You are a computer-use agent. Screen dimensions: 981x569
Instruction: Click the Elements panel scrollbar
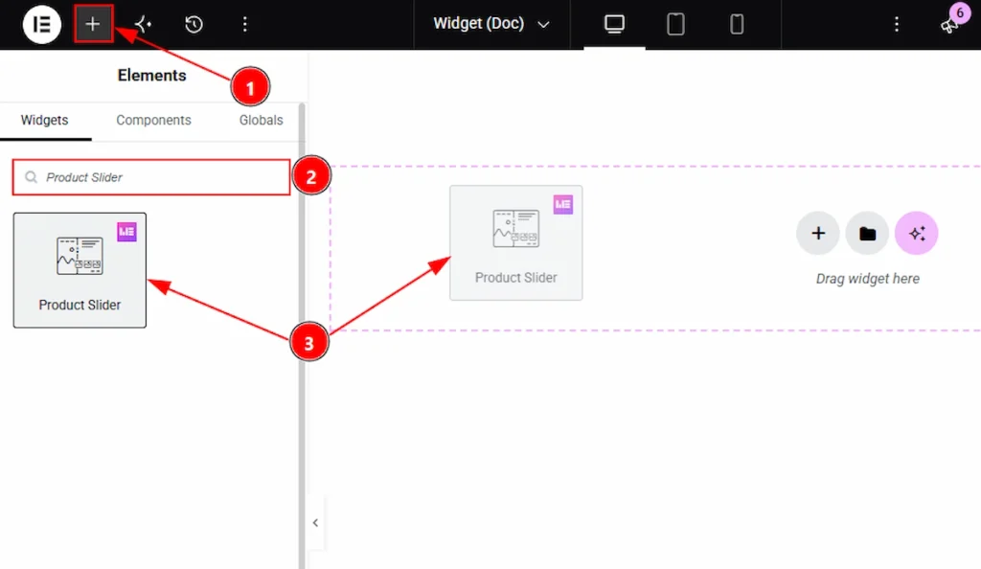tap(302, 336)
